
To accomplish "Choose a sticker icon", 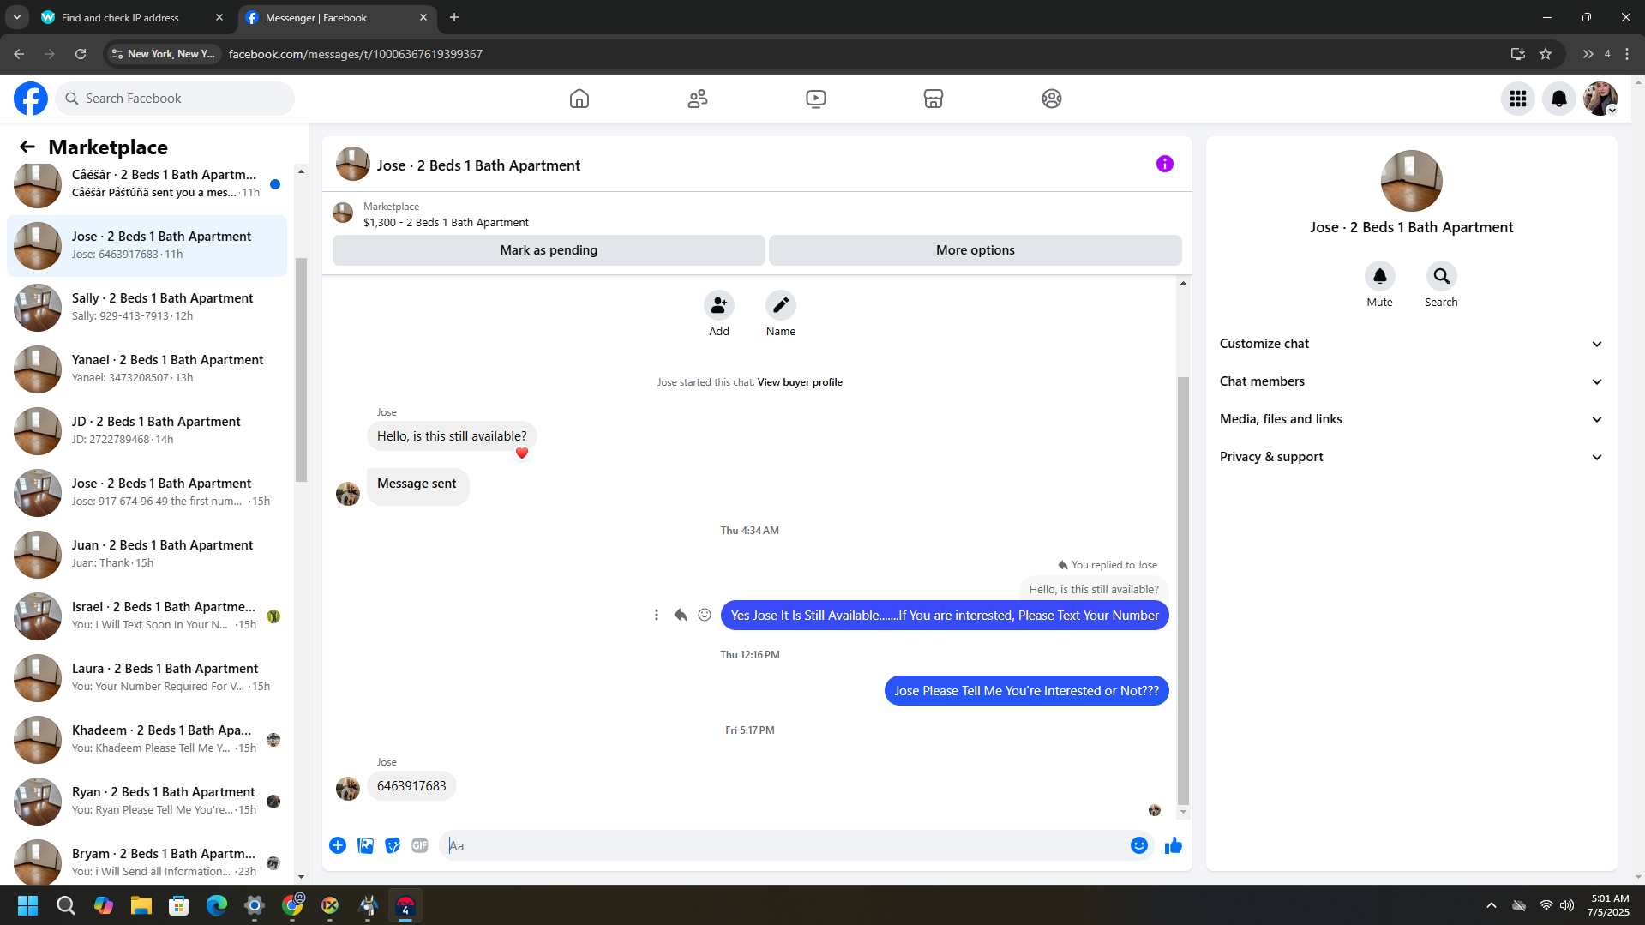I will tap(393, 845).
